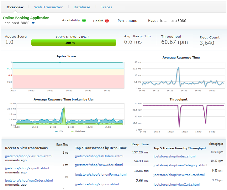Click the 14.93 rpm throughput value
This screenshot has width=227, height=190.
click(x=217, y=152)
